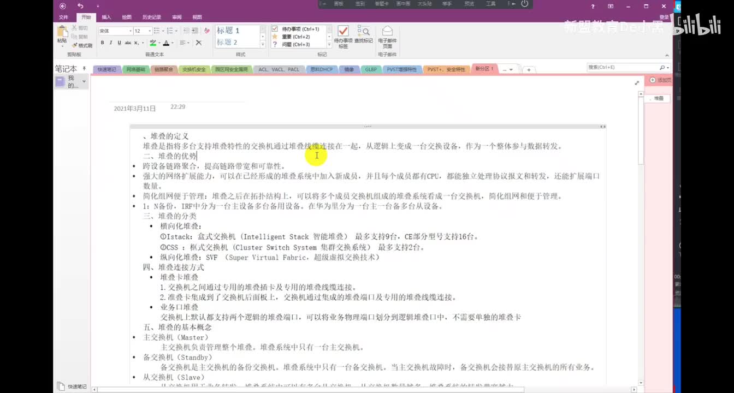
Task: Click the text highlight color swatch
Action: tap(153, 43)
